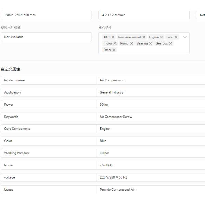Viewport: 205px width, 205px height.
Task: Click the 4.2-12.2 m³/min capacity field
Action: click(143, 15)
